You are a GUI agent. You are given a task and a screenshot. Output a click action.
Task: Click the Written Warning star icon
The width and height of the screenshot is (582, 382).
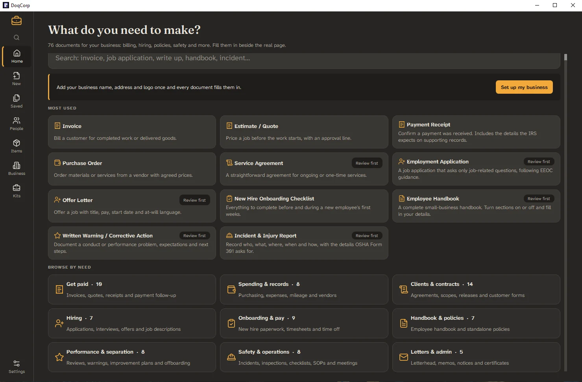(57, 236)
